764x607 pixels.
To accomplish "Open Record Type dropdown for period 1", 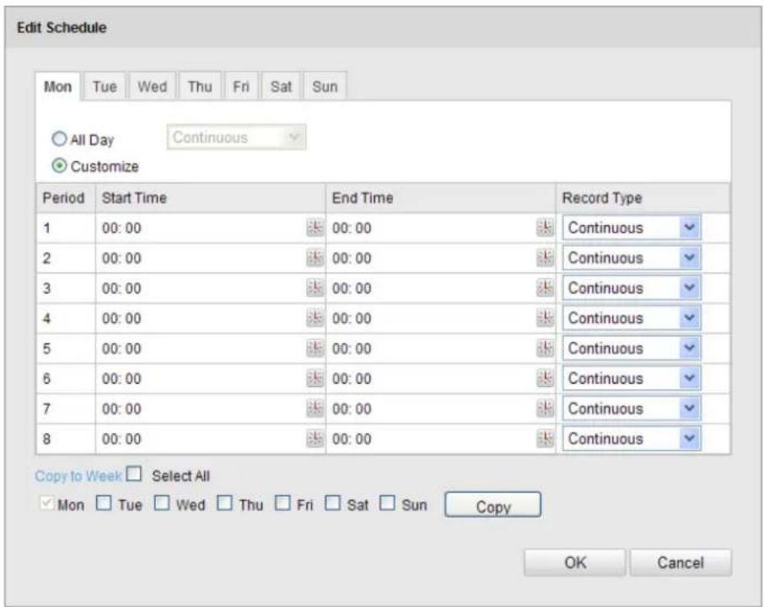I will pyautogui.click(x=632, y=228).
